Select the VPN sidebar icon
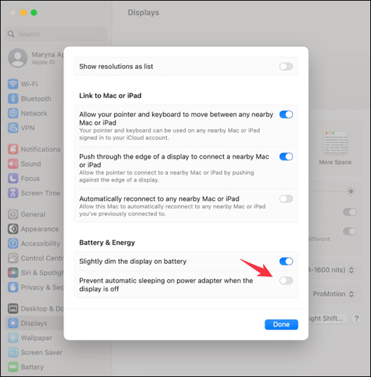The height and width of the screenshot is (377, 371). [12, 128]
